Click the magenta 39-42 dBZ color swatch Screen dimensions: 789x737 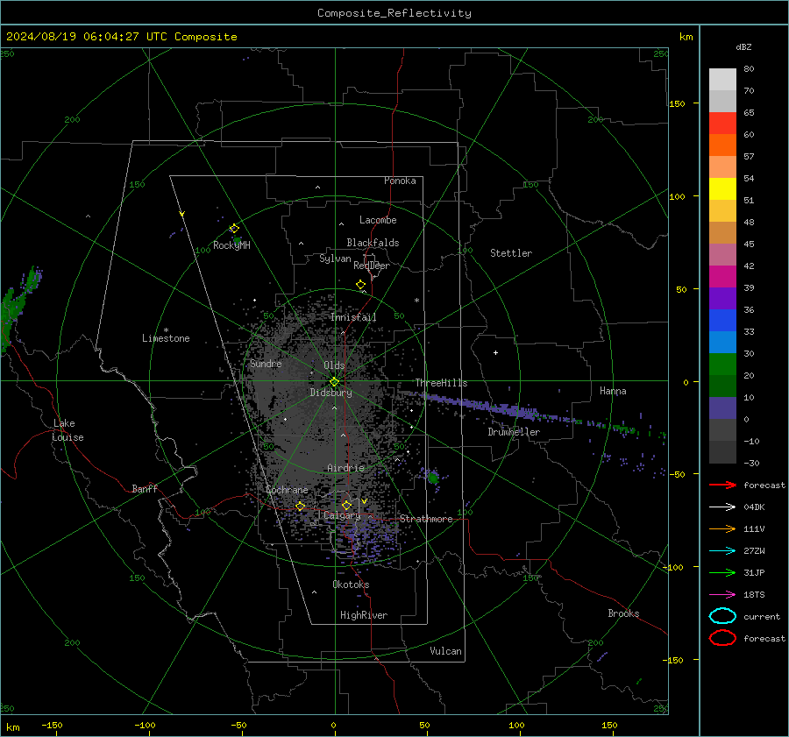(722, 277)
